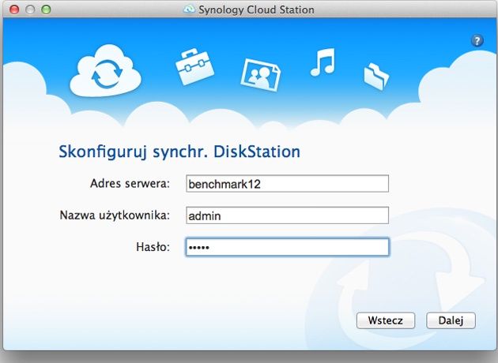Click the music note icon

pos(323,62)
